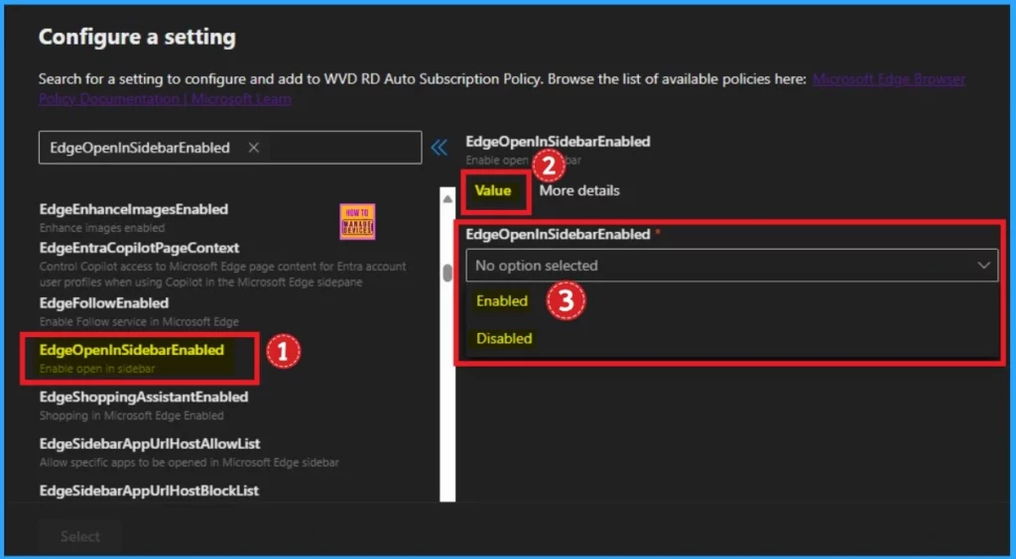
Task: Click the settings list scrollbar thumb
Action: click(x=447, y=273)
